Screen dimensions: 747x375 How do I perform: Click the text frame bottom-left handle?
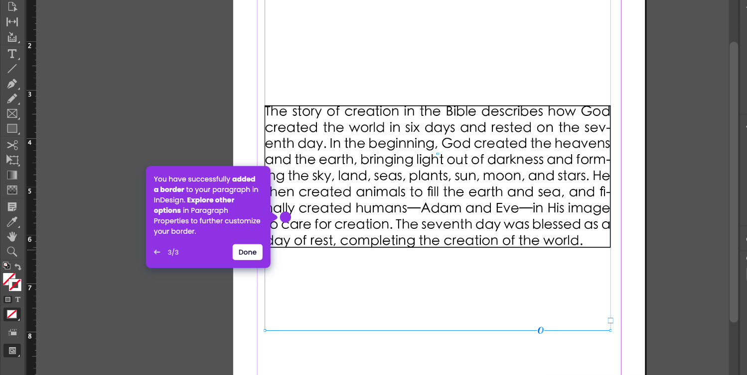265,330
